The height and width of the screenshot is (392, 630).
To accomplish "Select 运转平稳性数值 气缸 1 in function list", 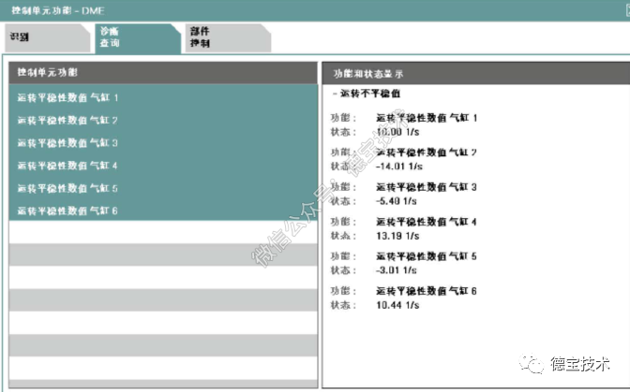I will pyautogui.click(x=67, y=97).
